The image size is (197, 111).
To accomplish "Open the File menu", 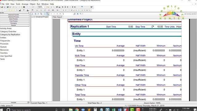I will coord(3,4).
